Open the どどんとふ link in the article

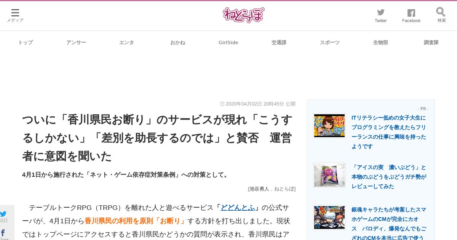238,208
